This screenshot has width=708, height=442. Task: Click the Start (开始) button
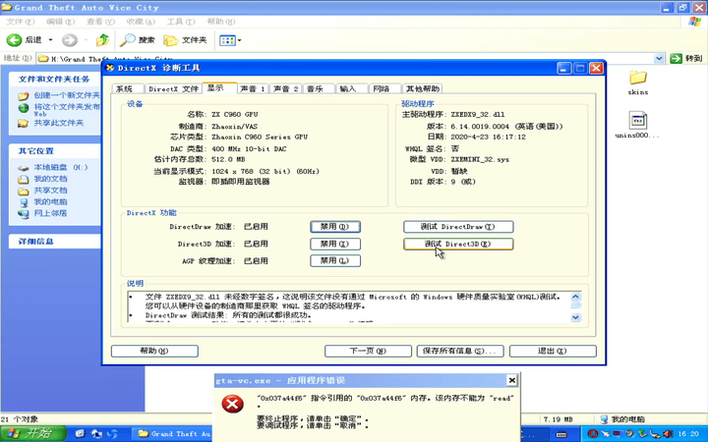point(33,433)
